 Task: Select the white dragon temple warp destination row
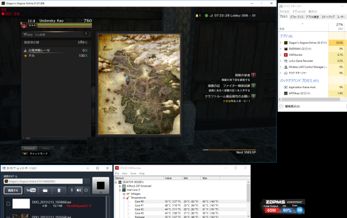(x=56, y=50)
